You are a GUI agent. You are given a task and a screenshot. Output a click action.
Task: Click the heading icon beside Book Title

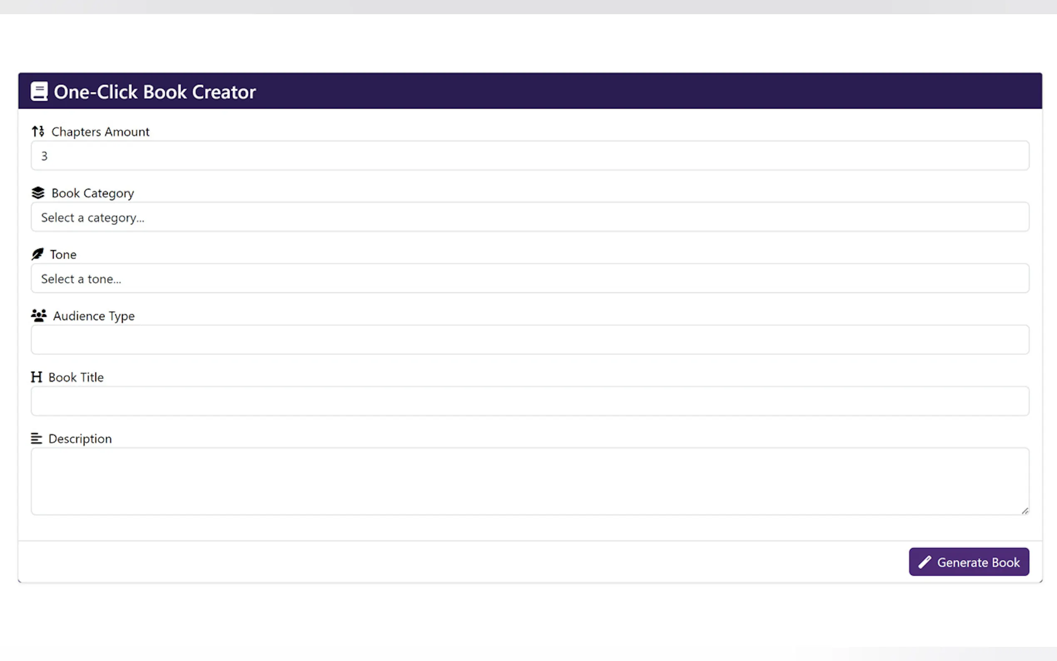(x=37, y=377)
